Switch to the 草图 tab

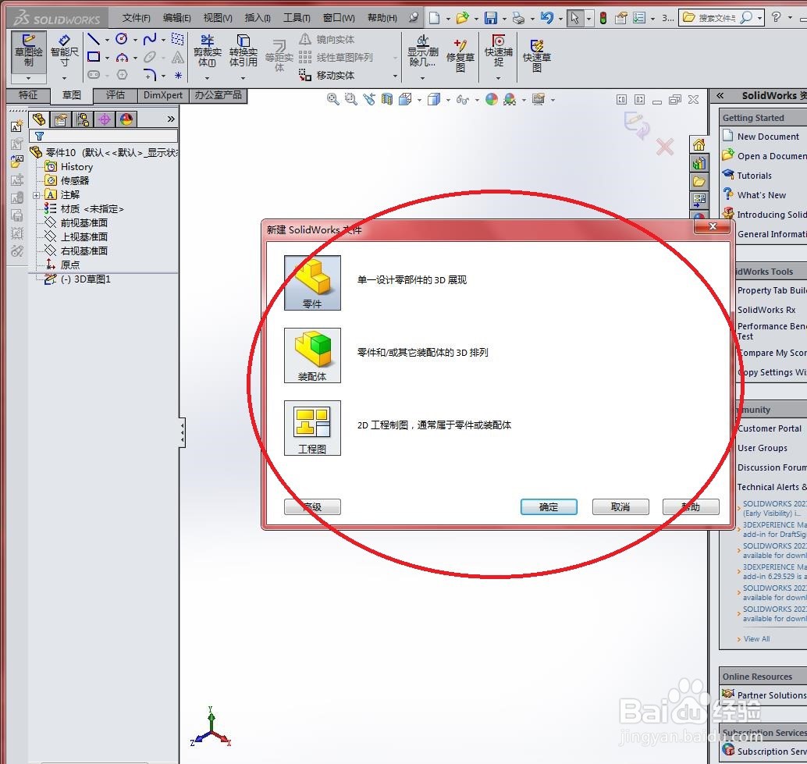click(x=72, y=95)
